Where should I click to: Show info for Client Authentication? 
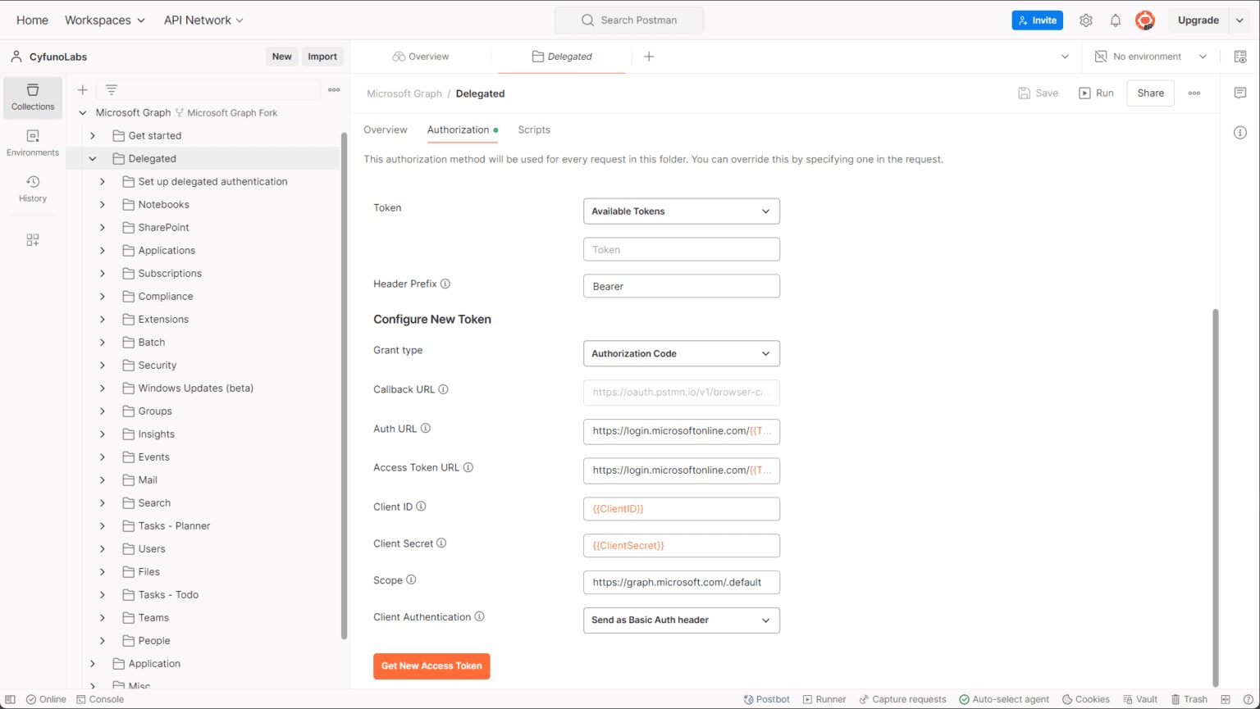[x=480, y=616]
